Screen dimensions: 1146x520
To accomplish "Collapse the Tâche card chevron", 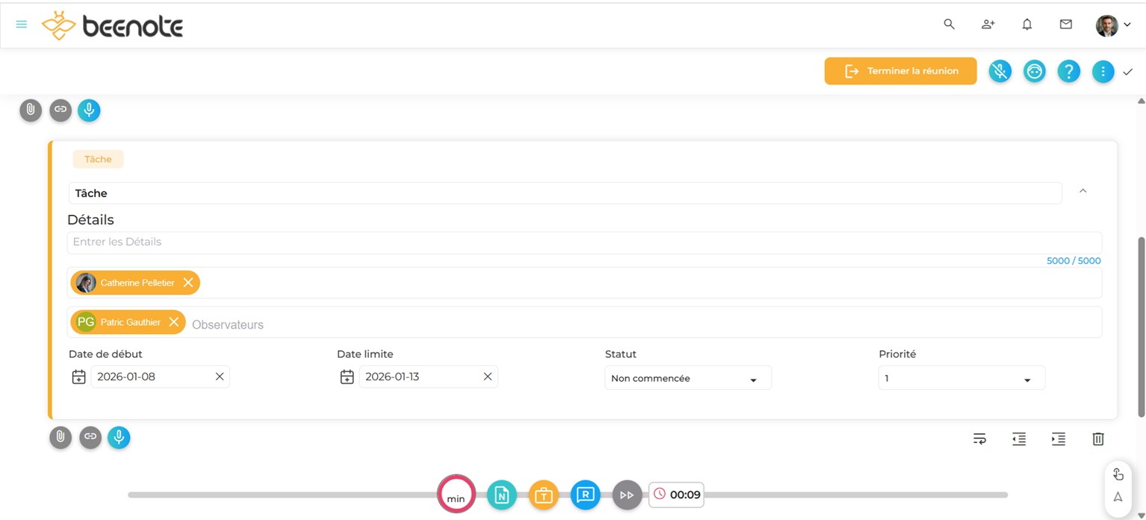I will click(1082, 192).
